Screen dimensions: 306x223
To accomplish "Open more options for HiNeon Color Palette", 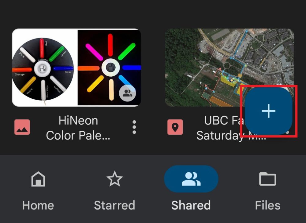I will click(x=134, y=127).
